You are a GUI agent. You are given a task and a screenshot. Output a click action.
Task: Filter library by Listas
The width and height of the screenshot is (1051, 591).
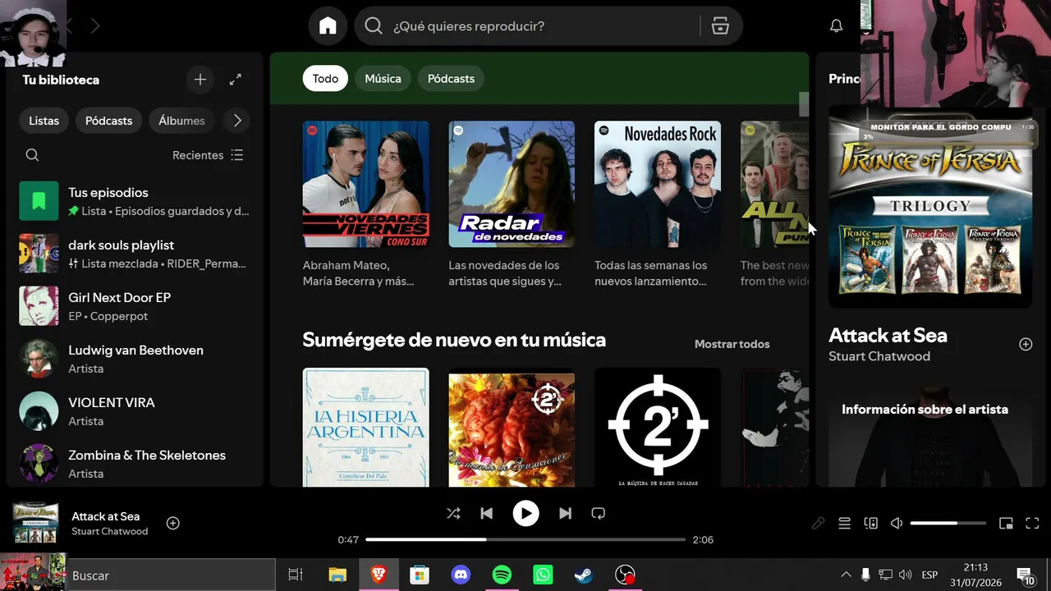tap(44, 121)
